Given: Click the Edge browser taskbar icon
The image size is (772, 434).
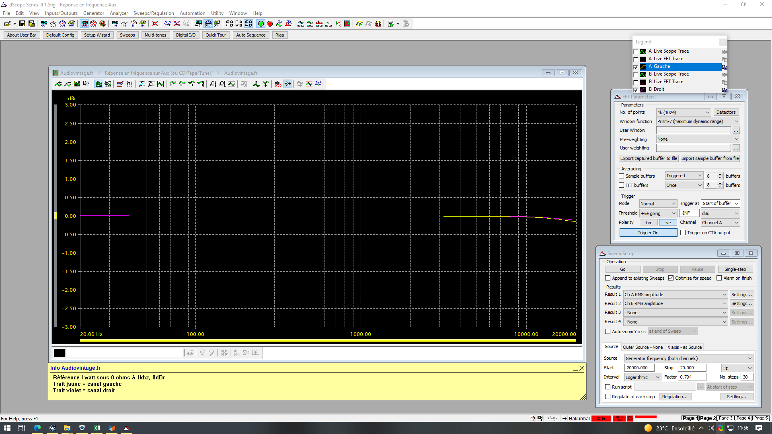Looking at the screenshot, I should click(37, 428).
